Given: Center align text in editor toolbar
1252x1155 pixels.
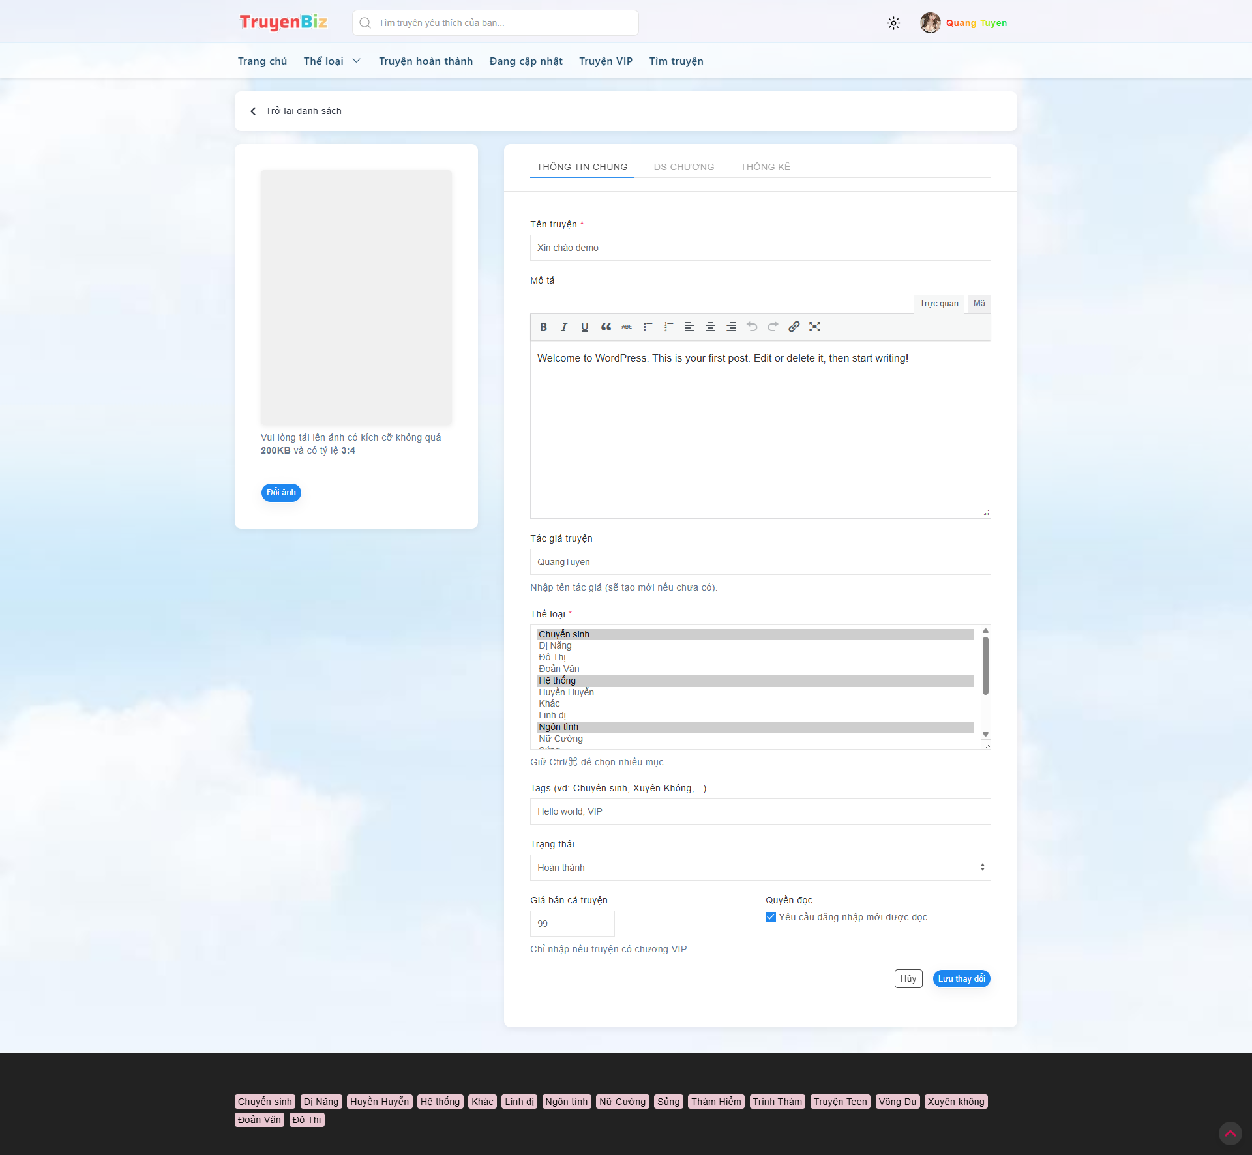Looking at the screenshot, I should click(710, 327).
